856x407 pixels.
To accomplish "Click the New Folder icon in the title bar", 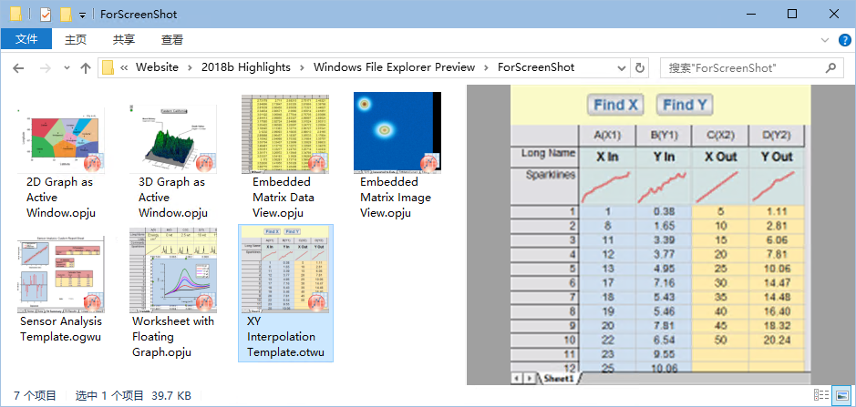I will click(x=66, y=15).
